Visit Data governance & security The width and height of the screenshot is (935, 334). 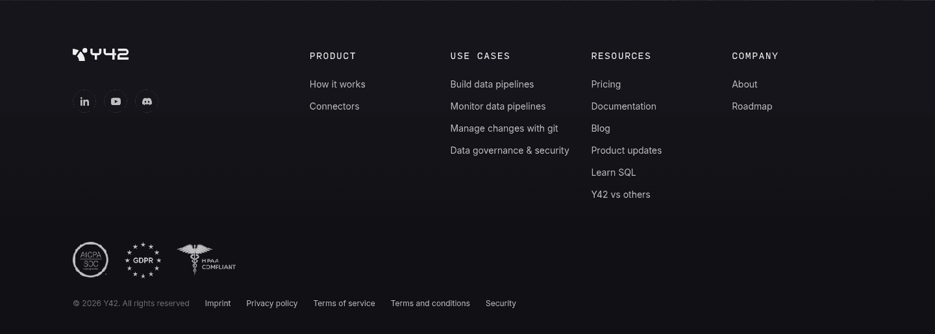tap(510, 150)
